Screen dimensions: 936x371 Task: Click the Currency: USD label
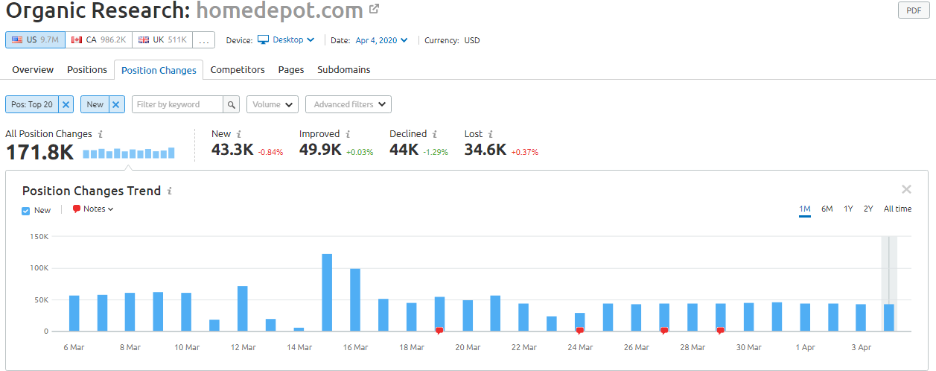point(452,40)
